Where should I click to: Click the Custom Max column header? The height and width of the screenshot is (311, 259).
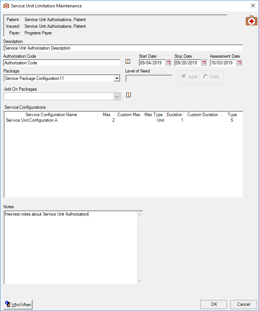[x=129, y=115]
